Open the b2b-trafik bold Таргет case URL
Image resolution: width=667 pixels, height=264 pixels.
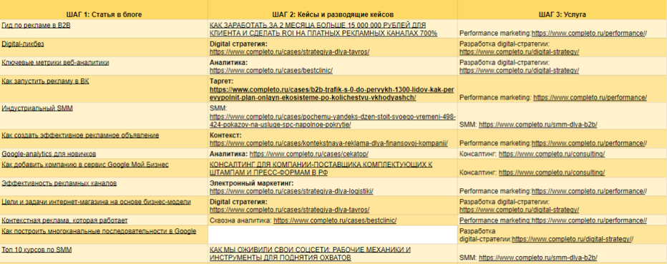click(332, 94)
